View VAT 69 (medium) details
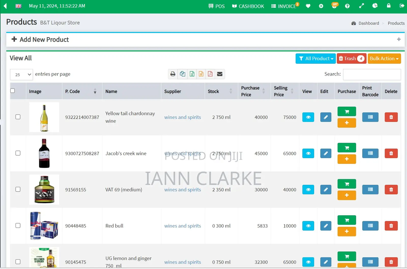 [308, 190]
